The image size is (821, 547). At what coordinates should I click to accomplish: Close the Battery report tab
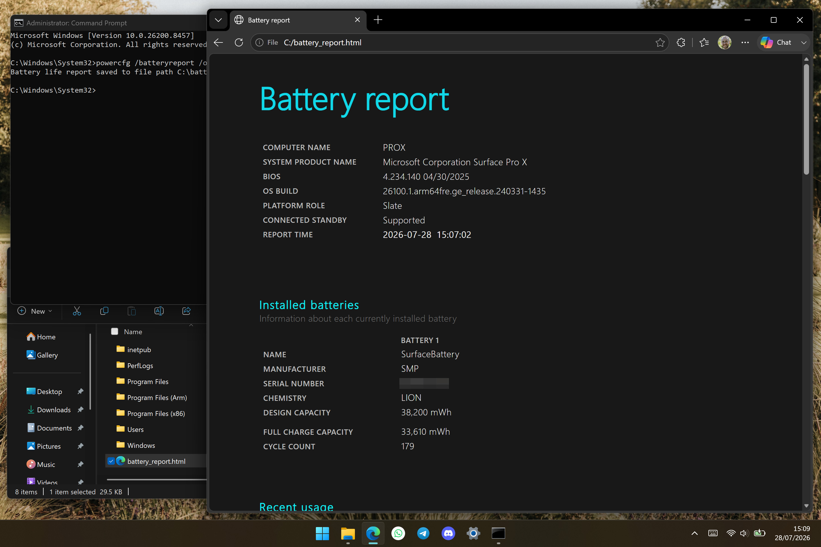point(357,20)
